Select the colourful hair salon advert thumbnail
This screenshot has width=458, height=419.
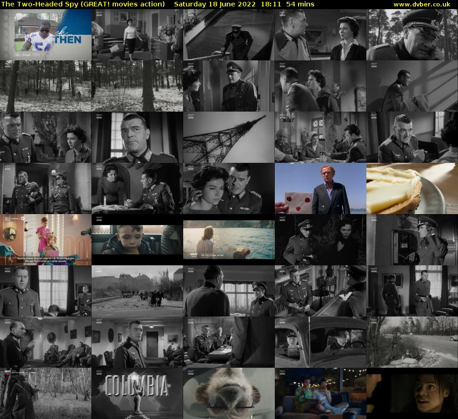point(45,240)
